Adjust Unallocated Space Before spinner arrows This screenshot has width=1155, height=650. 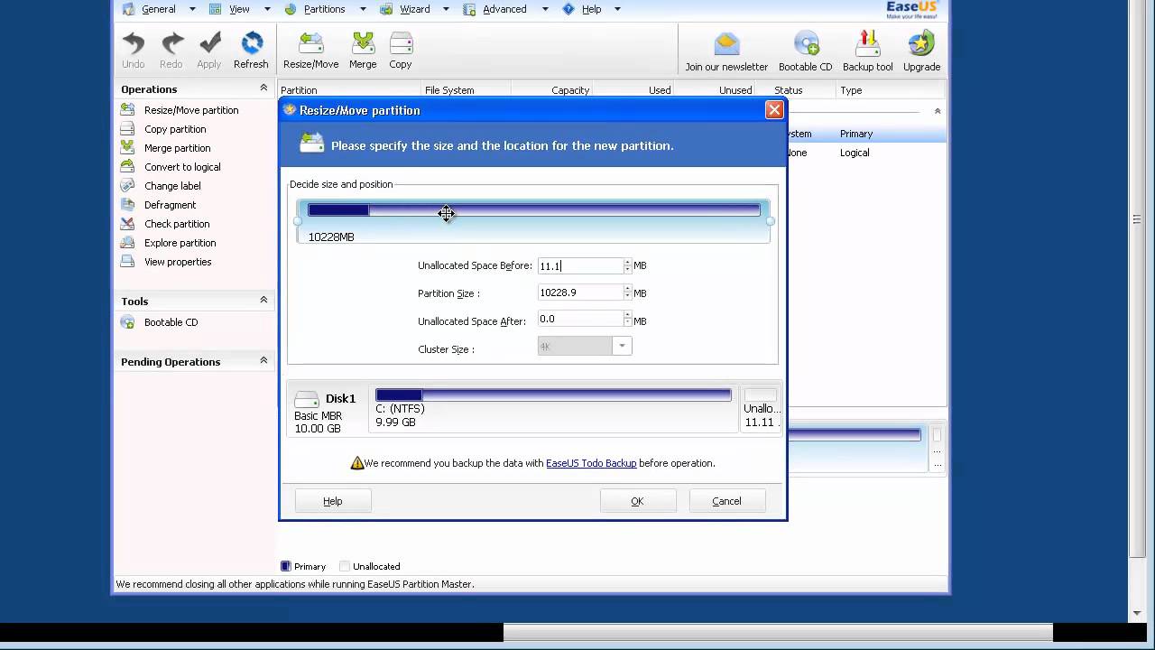pyautogui.click(x=627, y=265)
